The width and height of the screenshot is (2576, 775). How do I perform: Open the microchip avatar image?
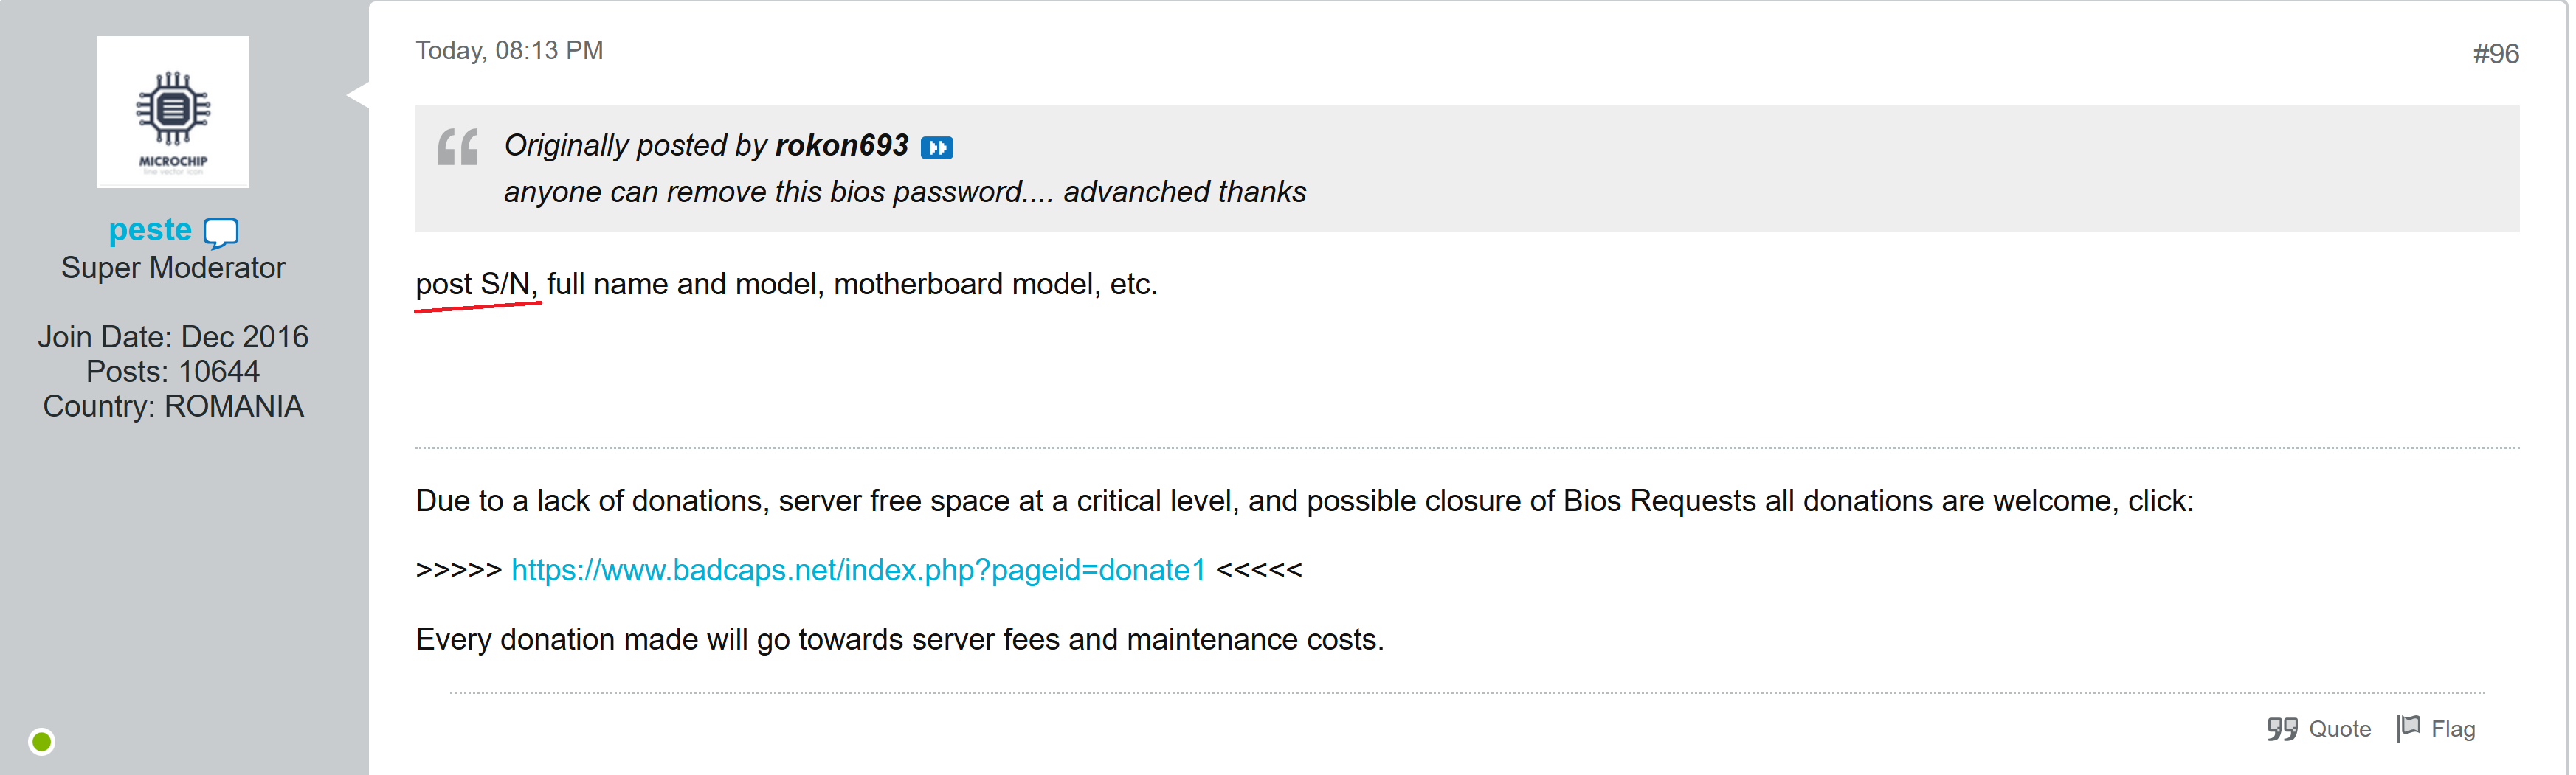point(173,112)
